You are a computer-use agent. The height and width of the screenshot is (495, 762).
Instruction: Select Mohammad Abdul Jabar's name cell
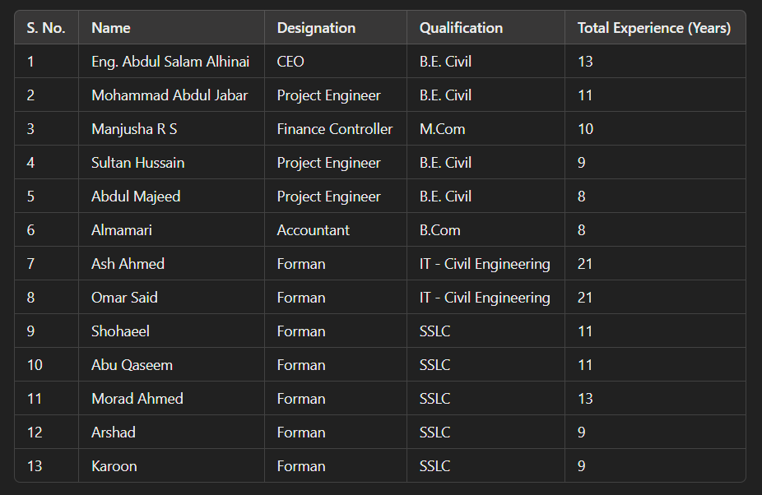pos(170,95)
